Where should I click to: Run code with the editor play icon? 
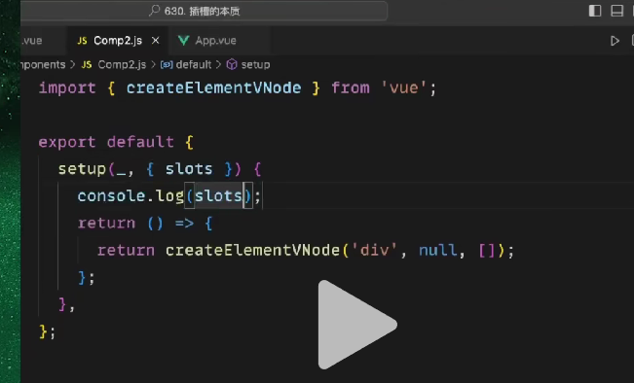click(x=615, y=41)
